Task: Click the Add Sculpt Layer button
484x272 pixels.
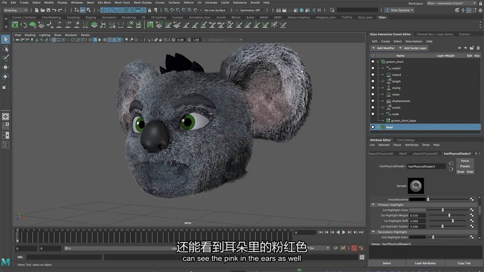Action: (413, 48)
